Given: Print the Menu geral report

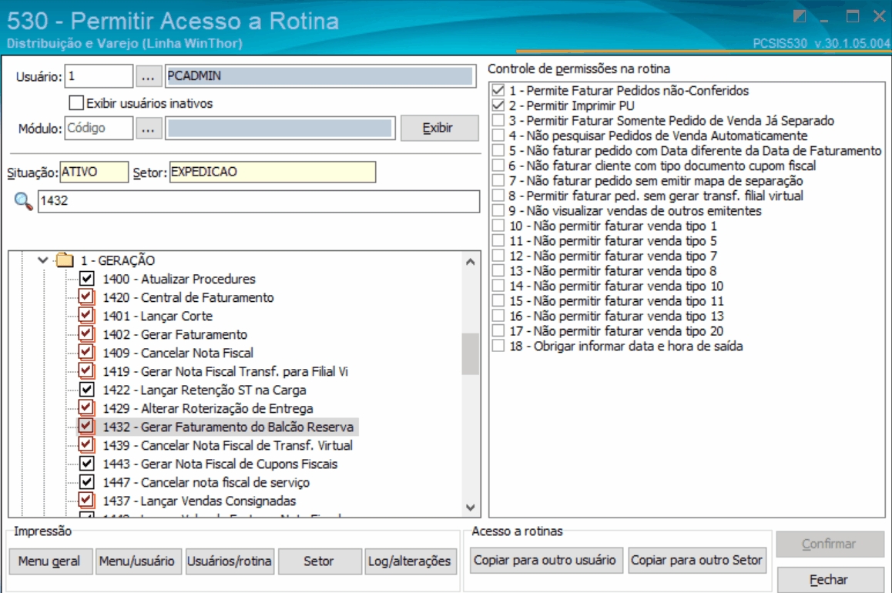Looking at the screenshot, I should coord(49,561).
